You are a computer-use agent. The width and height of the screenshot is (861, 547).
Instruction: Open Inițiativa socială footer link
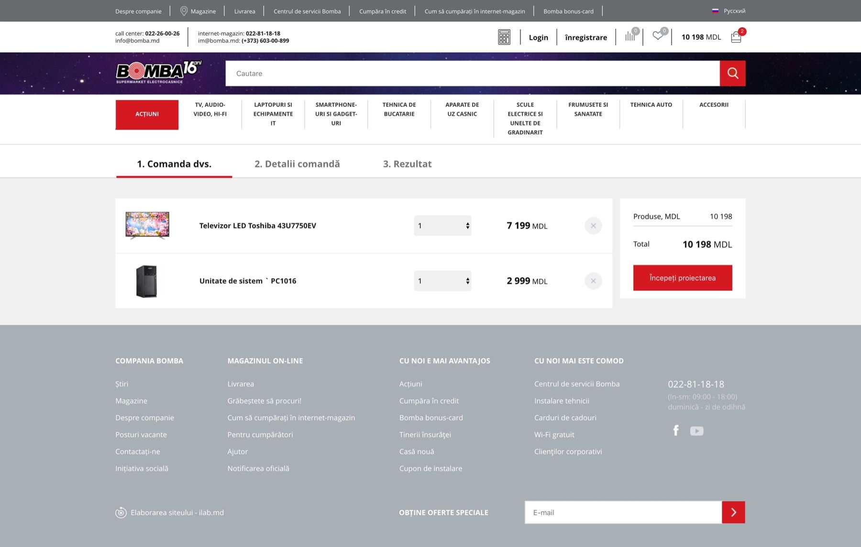[x=142, y=469]
